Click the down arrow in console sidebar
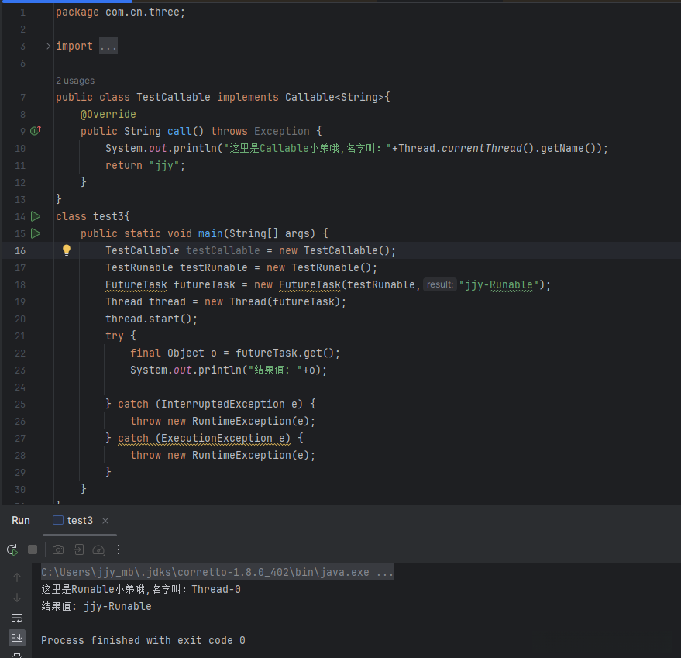The width and height of the screenshot is (681, 658). (x=17, y=598)
